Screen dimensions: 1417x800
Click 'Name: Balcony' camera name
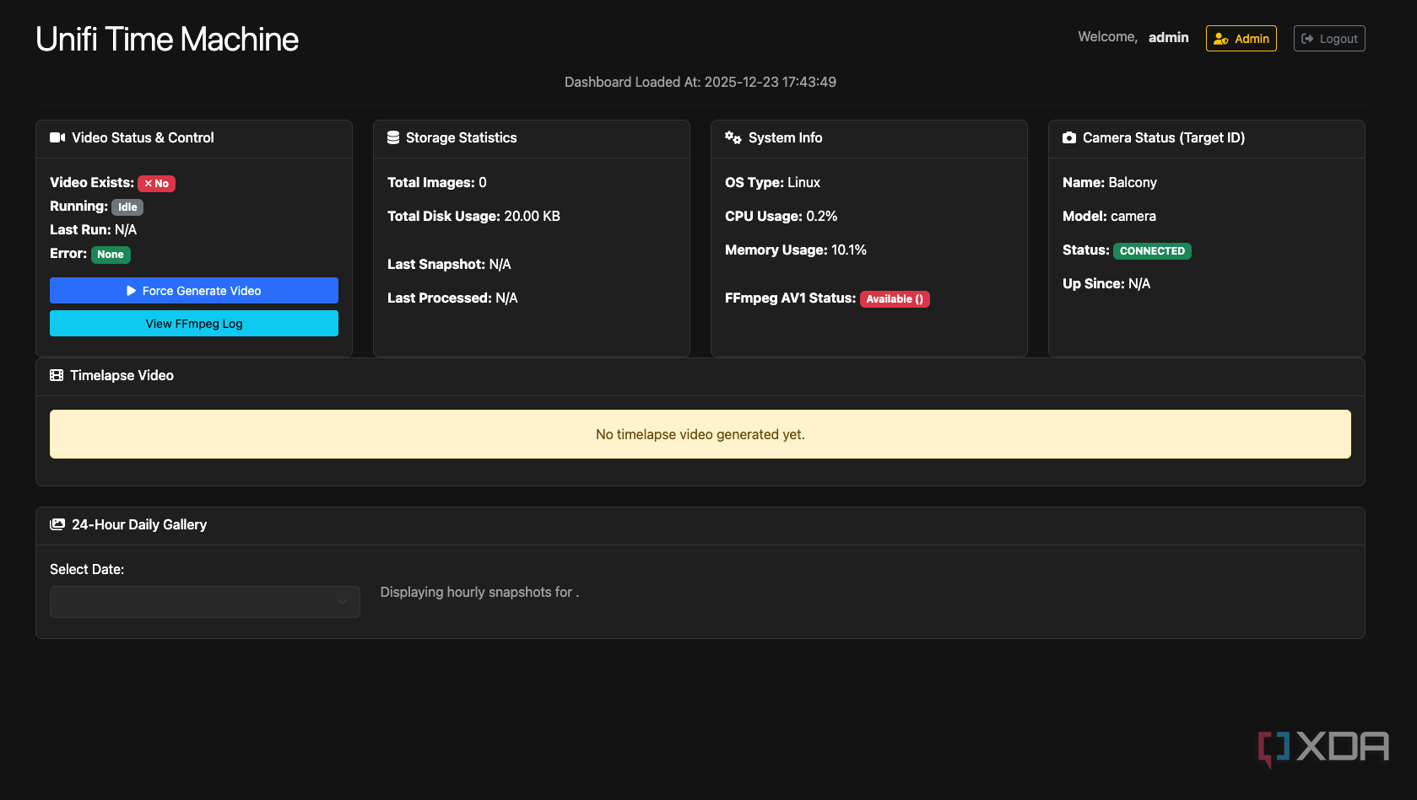(x=1110, y=183)
